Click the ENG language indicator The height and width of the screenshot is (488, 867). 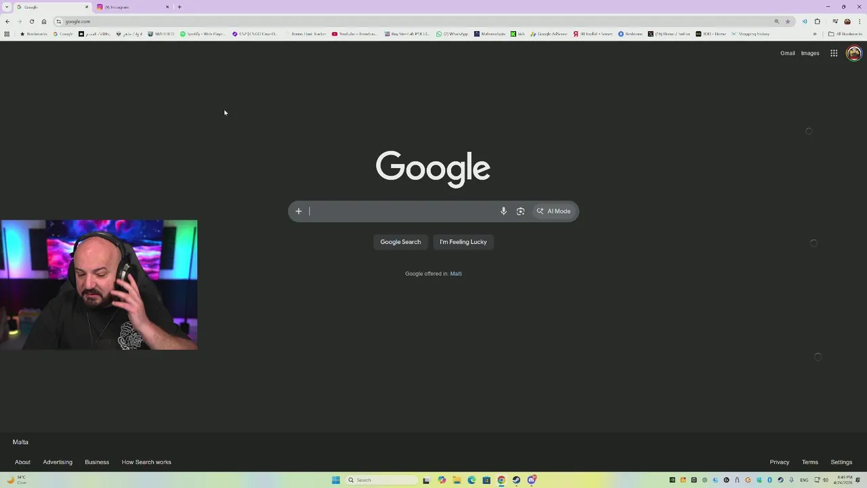point(804,480)
